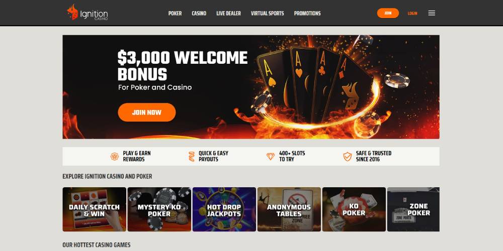The image size is (503, 251).
Task: Open the Zone Poker tile
Action: coord(413,209)
